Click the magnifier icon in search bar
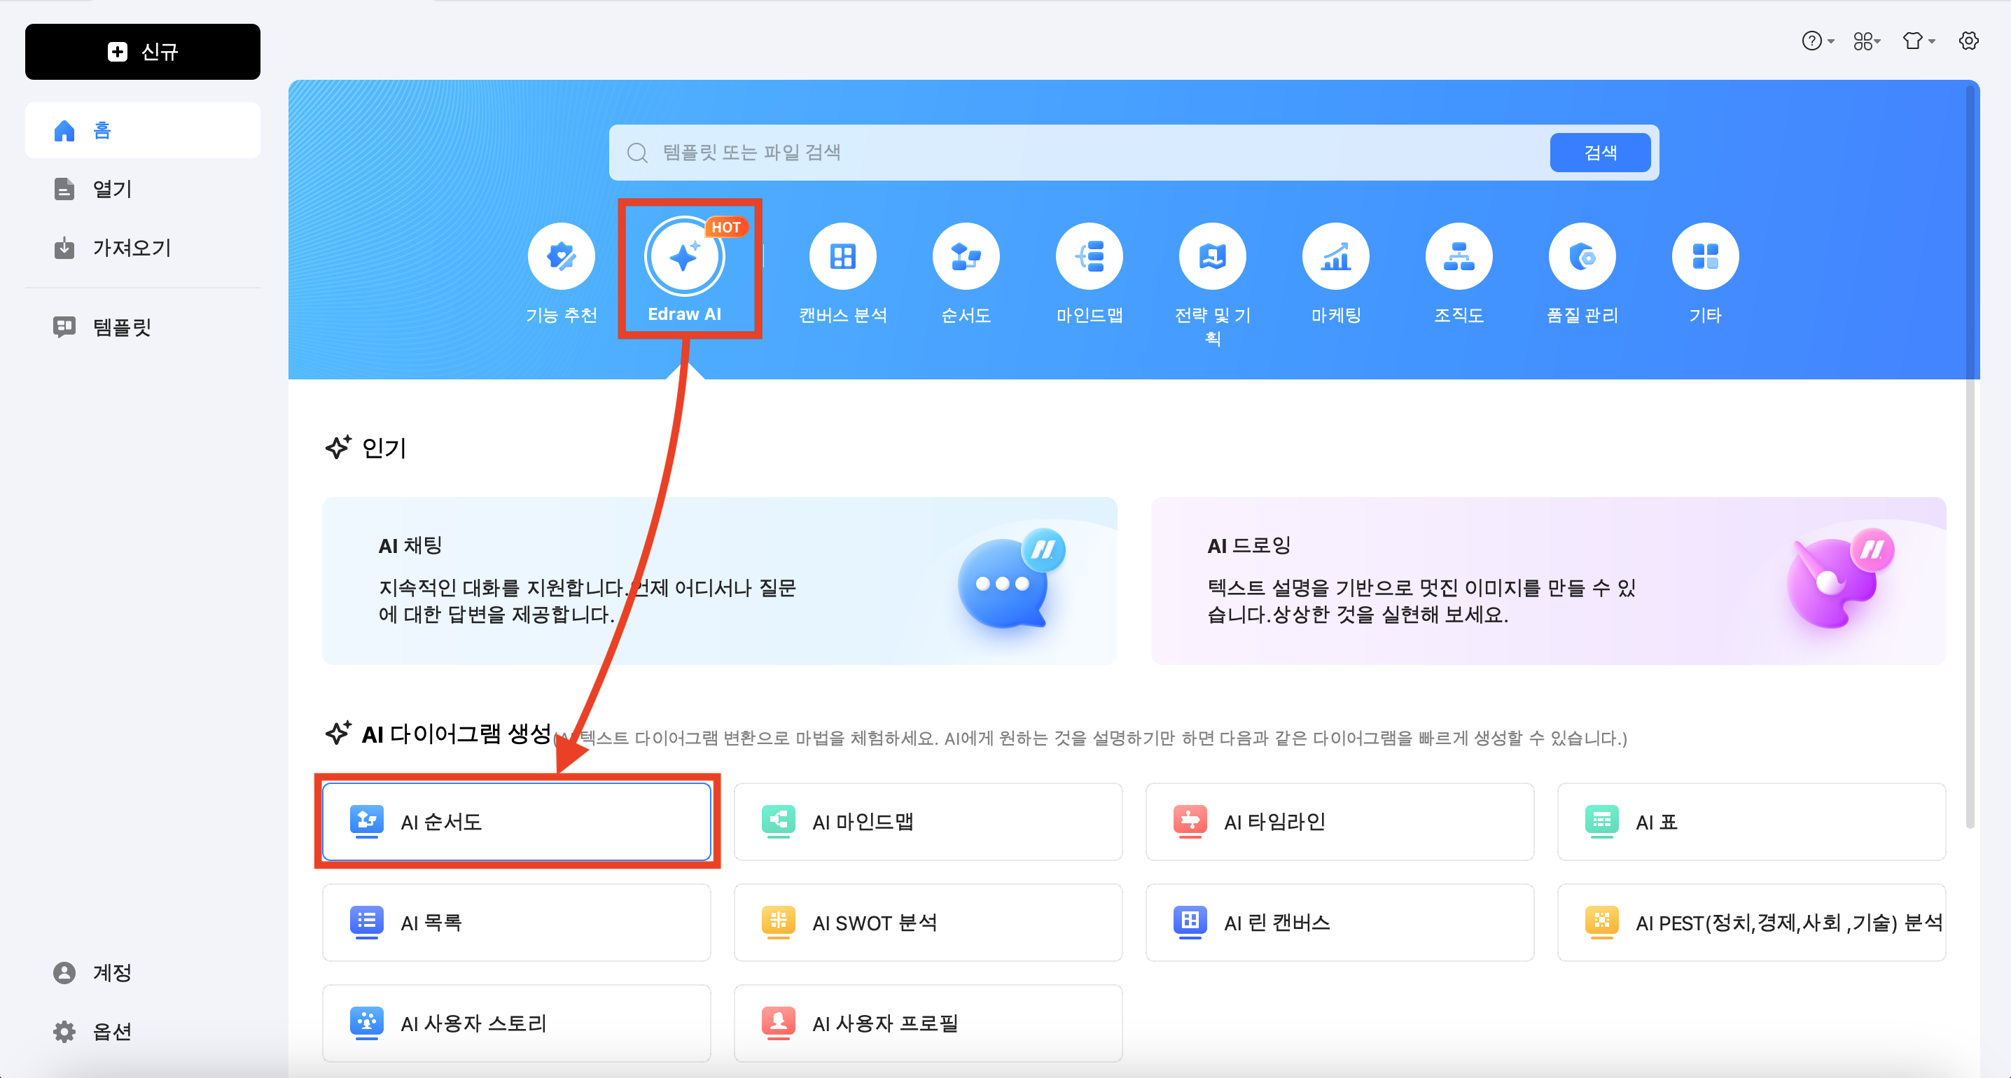Viewport: 2011px width, 1078px height. [x=637, y=152]
